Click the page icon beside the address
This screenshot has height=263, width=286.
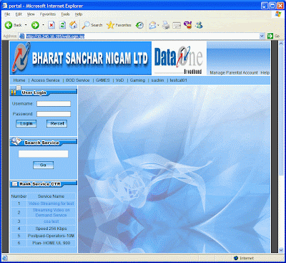pos(21,36)
